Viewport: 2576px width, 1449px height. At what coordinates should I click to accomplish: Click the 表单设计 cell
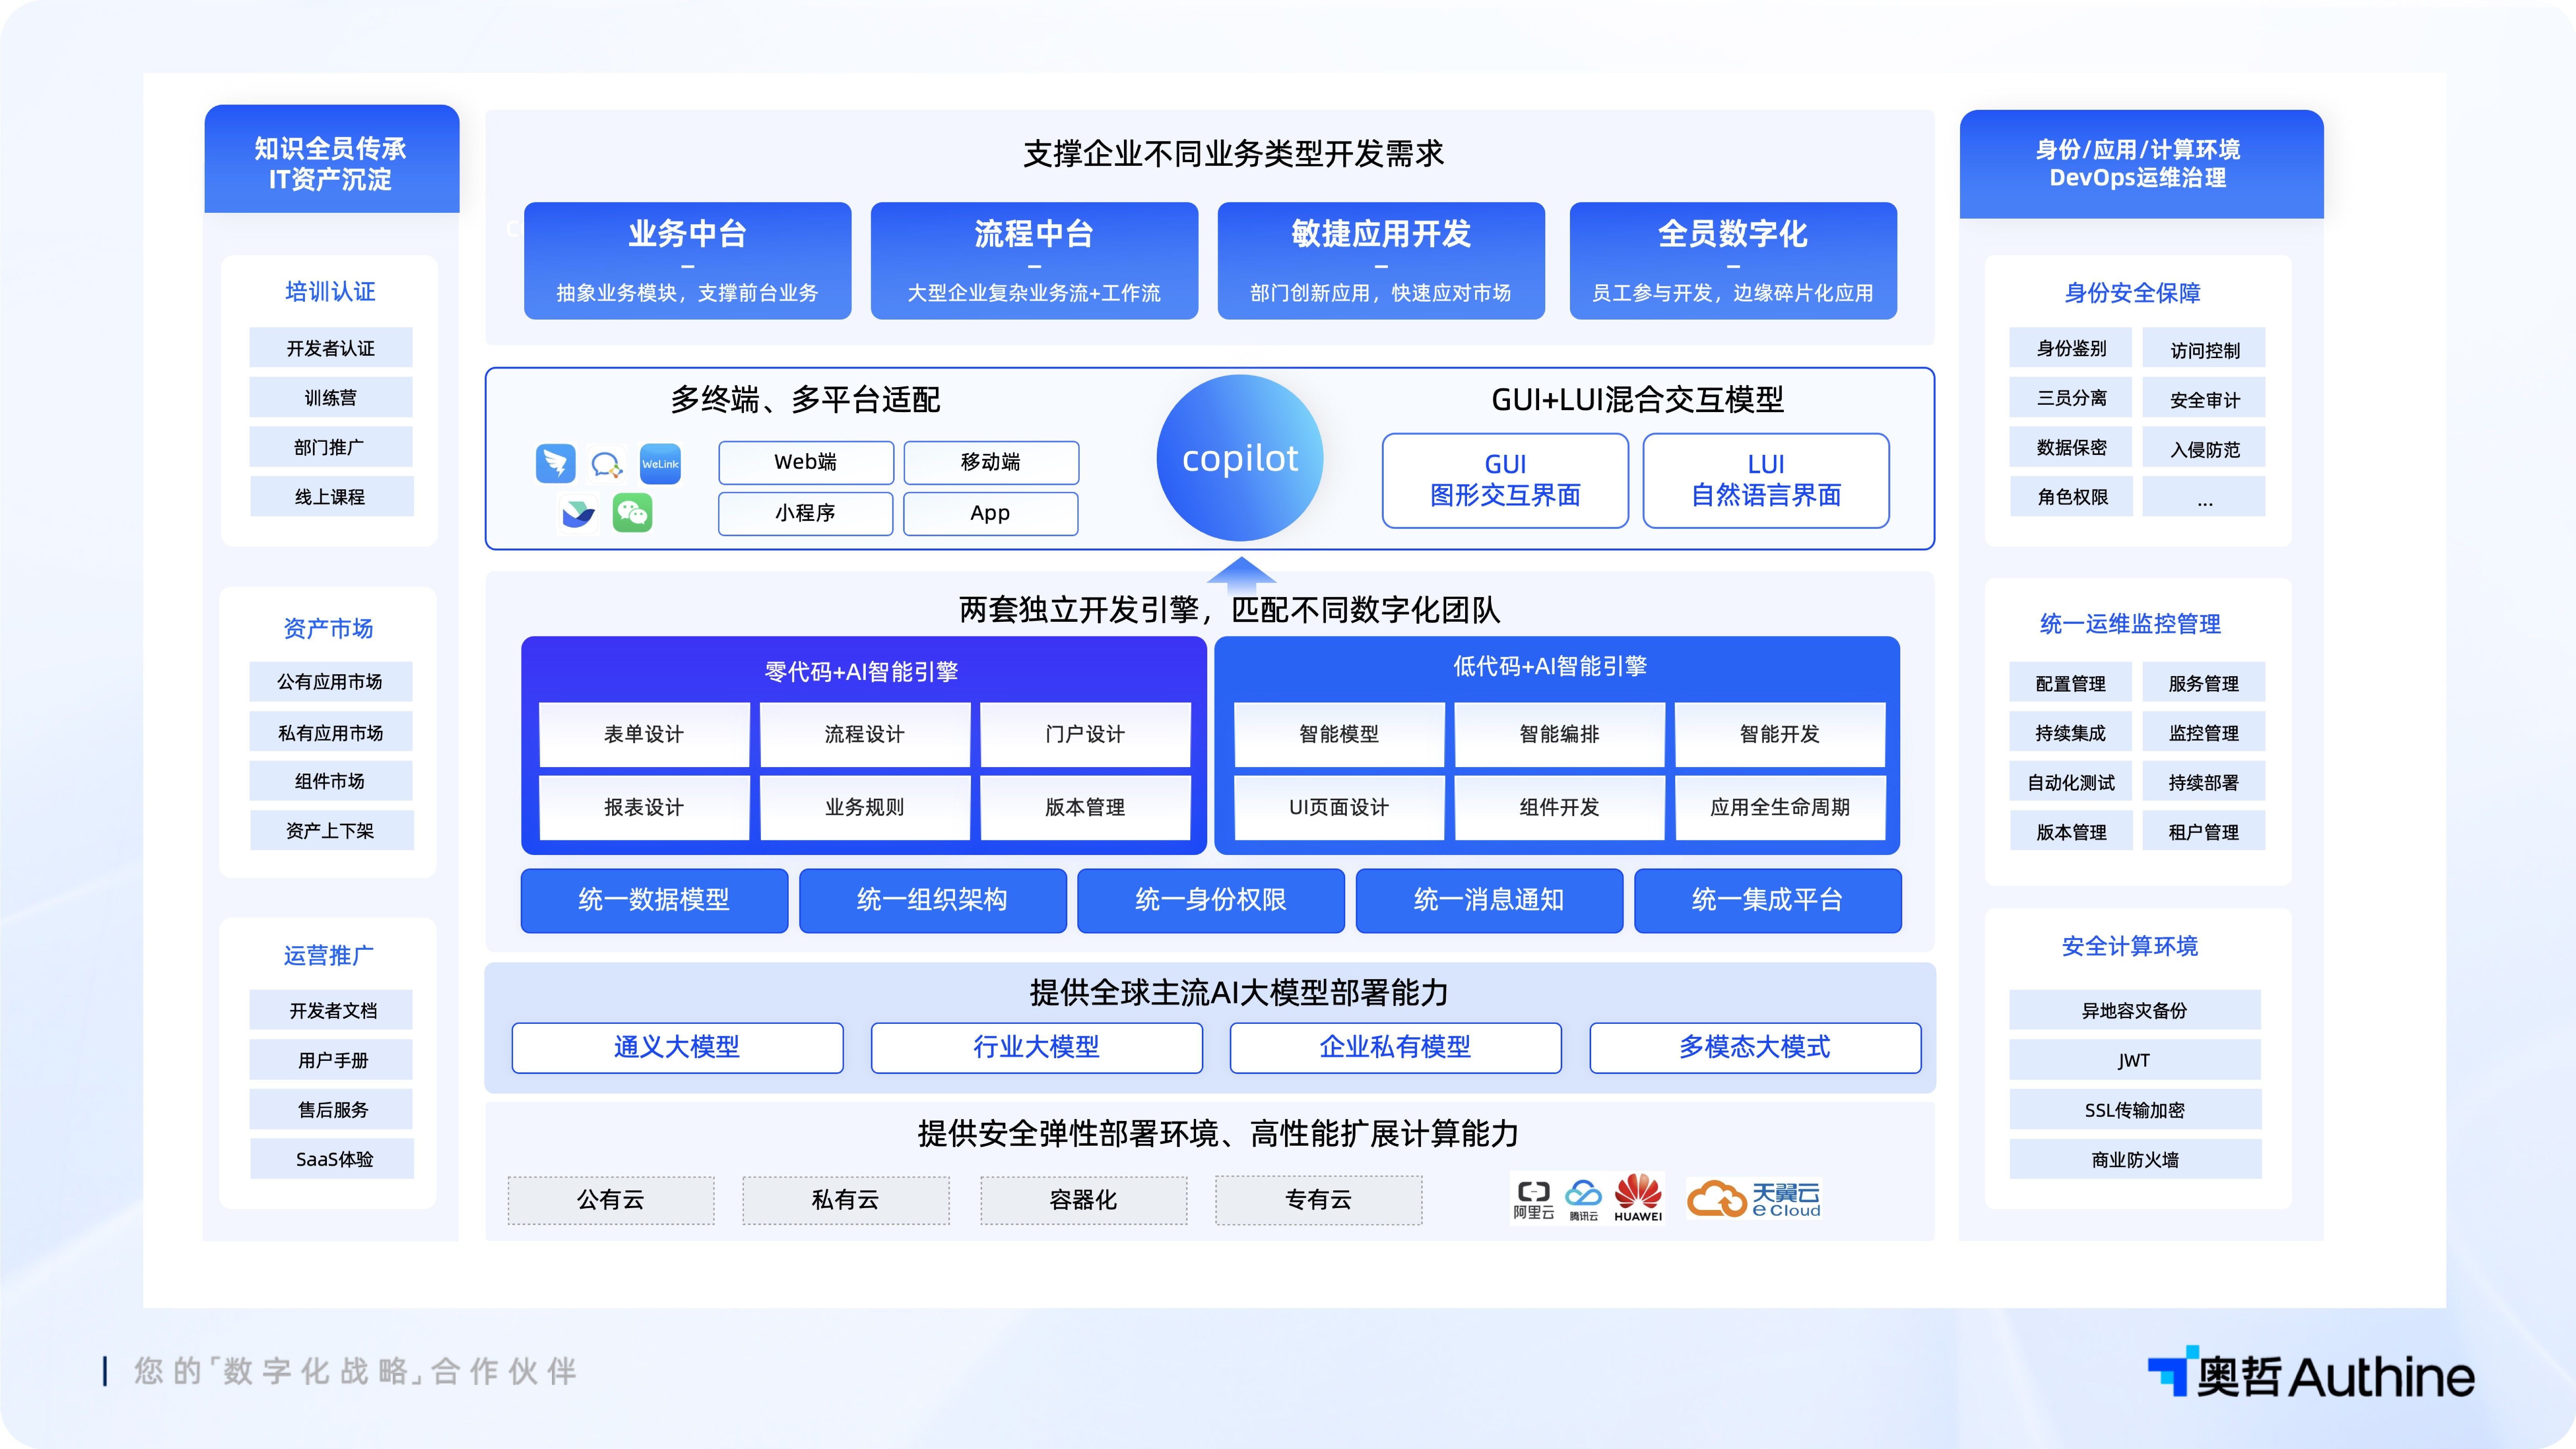click(644, 734)
